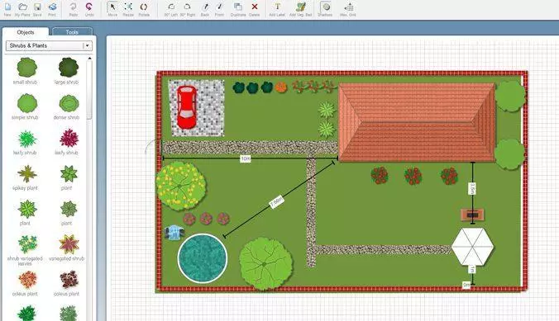This screenshot has width=559, height=321.
Task: Switch to the Objects tab
Action: pyautogui.click(x=26, y=32)
